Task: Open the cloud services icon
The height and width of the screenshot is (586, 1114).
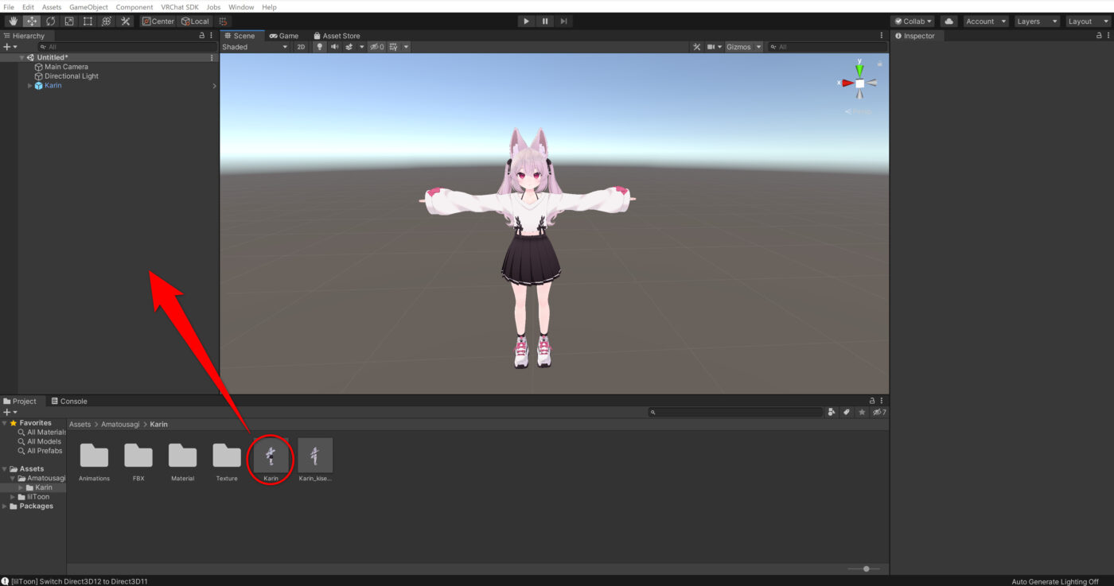Action: (x=948, y=21)
